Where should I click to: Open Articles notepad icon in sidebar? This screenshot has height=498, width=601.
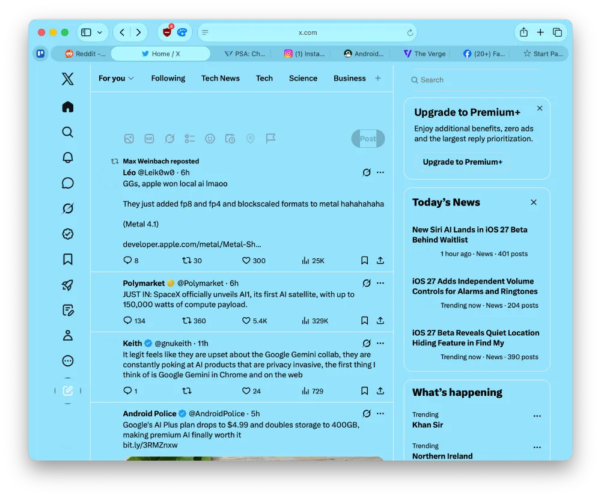[x=68, y=310]
